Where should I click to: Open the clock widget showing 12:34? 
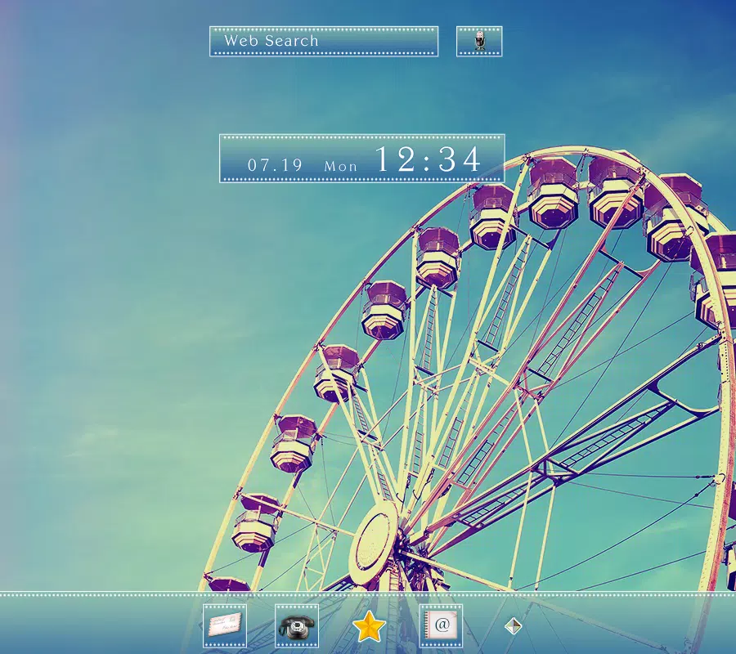362,158
